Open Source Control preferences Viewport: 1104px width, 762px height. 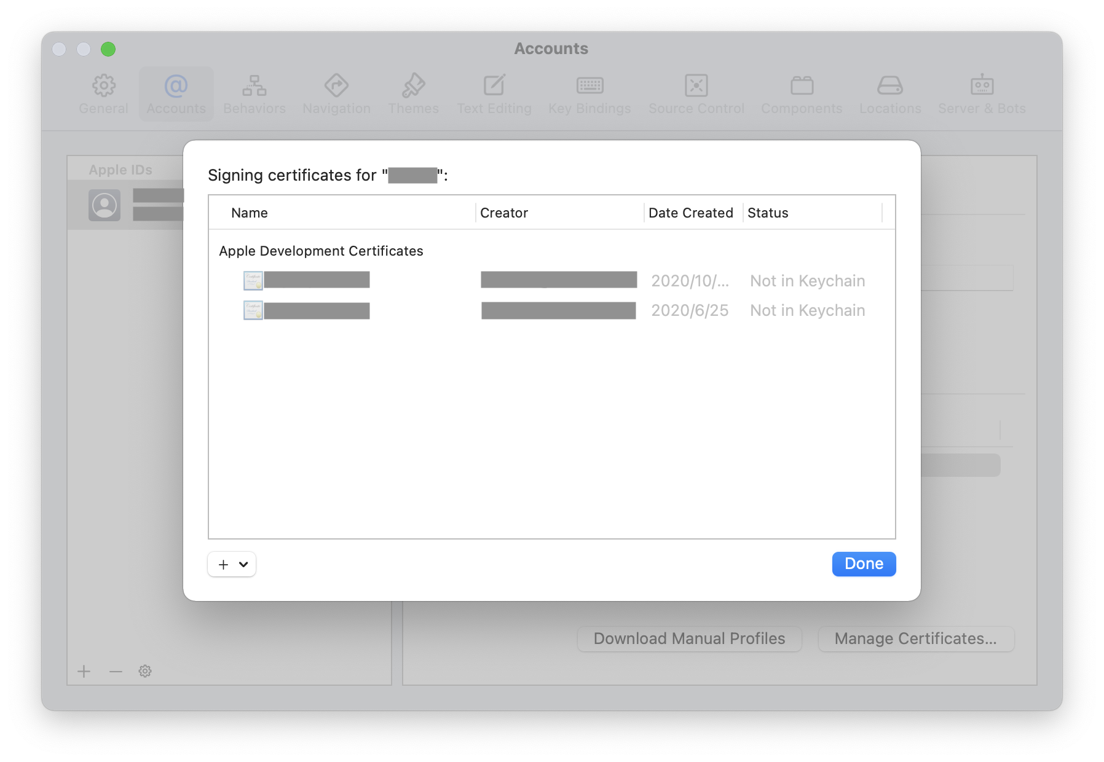tap(696, 94)
